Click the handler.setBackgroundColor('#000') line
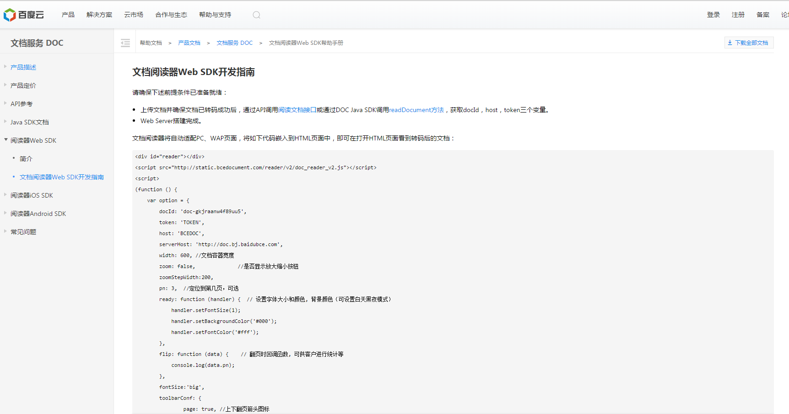The image size is (789, 414). (x=224, y=321)
